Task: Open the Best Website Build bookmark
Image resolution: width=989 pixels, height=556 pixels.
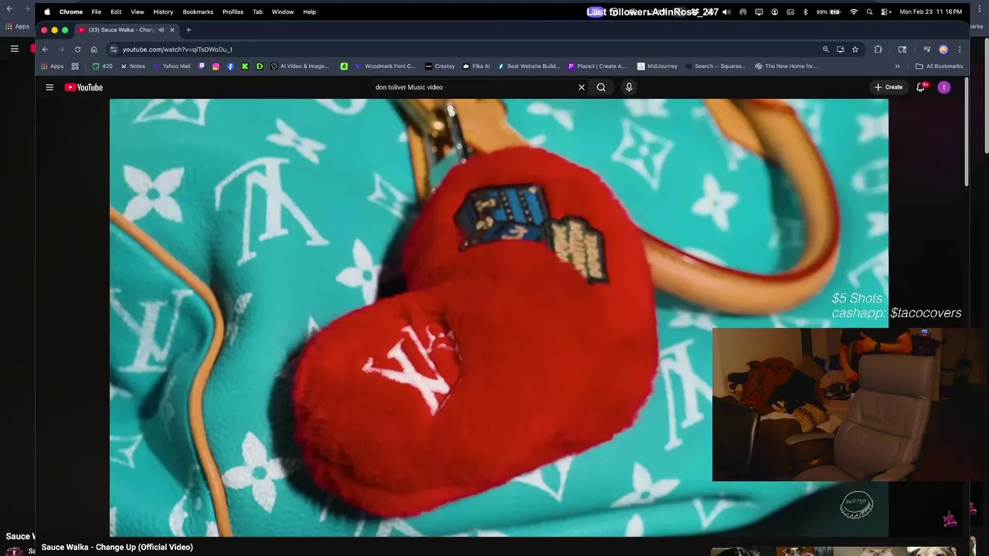Action: [x=528, y=66]
